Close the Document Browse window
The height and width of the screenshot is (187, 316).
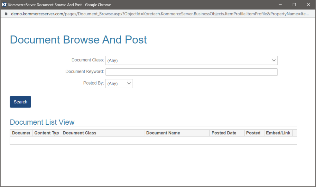tap(308, 5)
